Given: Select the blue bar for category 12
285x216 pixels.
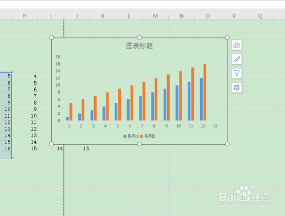Looking at the screenshot, I should pyautogui.click(x=201, y=99).
